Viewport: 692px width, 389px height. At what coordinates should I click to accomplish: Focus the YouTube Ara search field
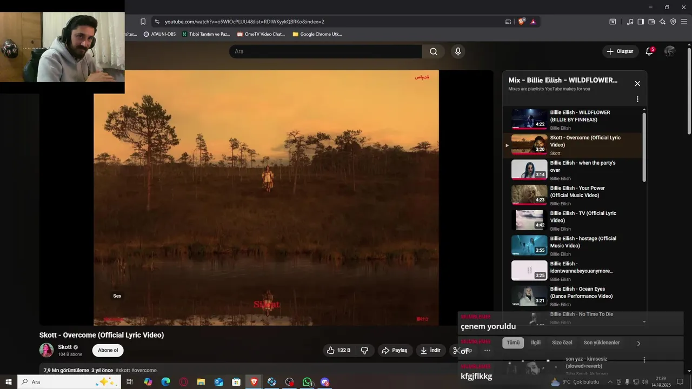point(325,51)
